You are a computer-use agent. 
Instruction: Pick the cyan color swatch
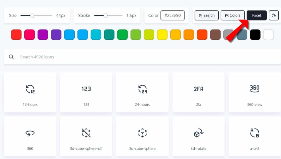coord(96,35)
